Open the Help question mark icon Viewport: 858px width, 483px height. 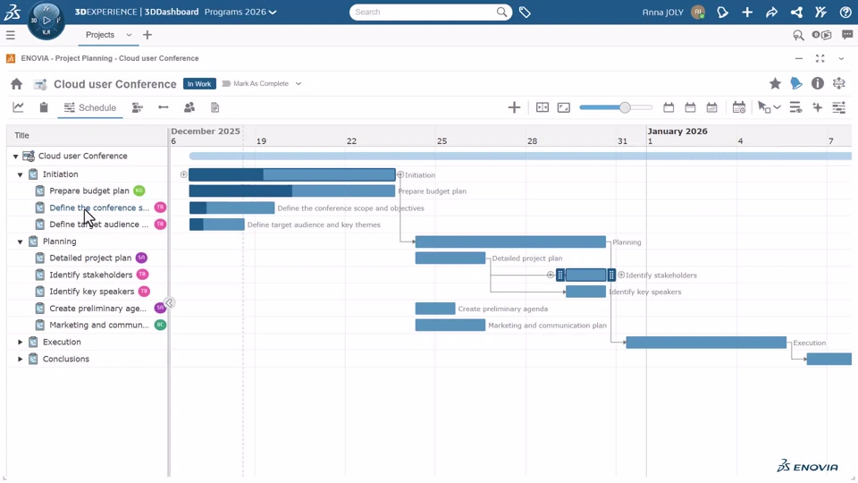845,12
